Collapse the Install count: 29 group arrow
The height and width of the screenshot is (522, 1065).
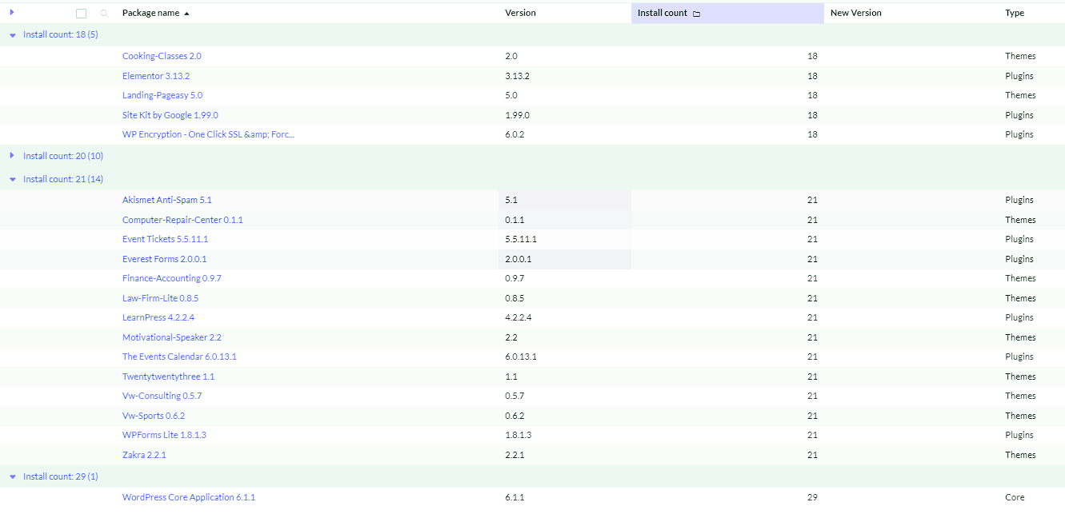click(13, 477)
